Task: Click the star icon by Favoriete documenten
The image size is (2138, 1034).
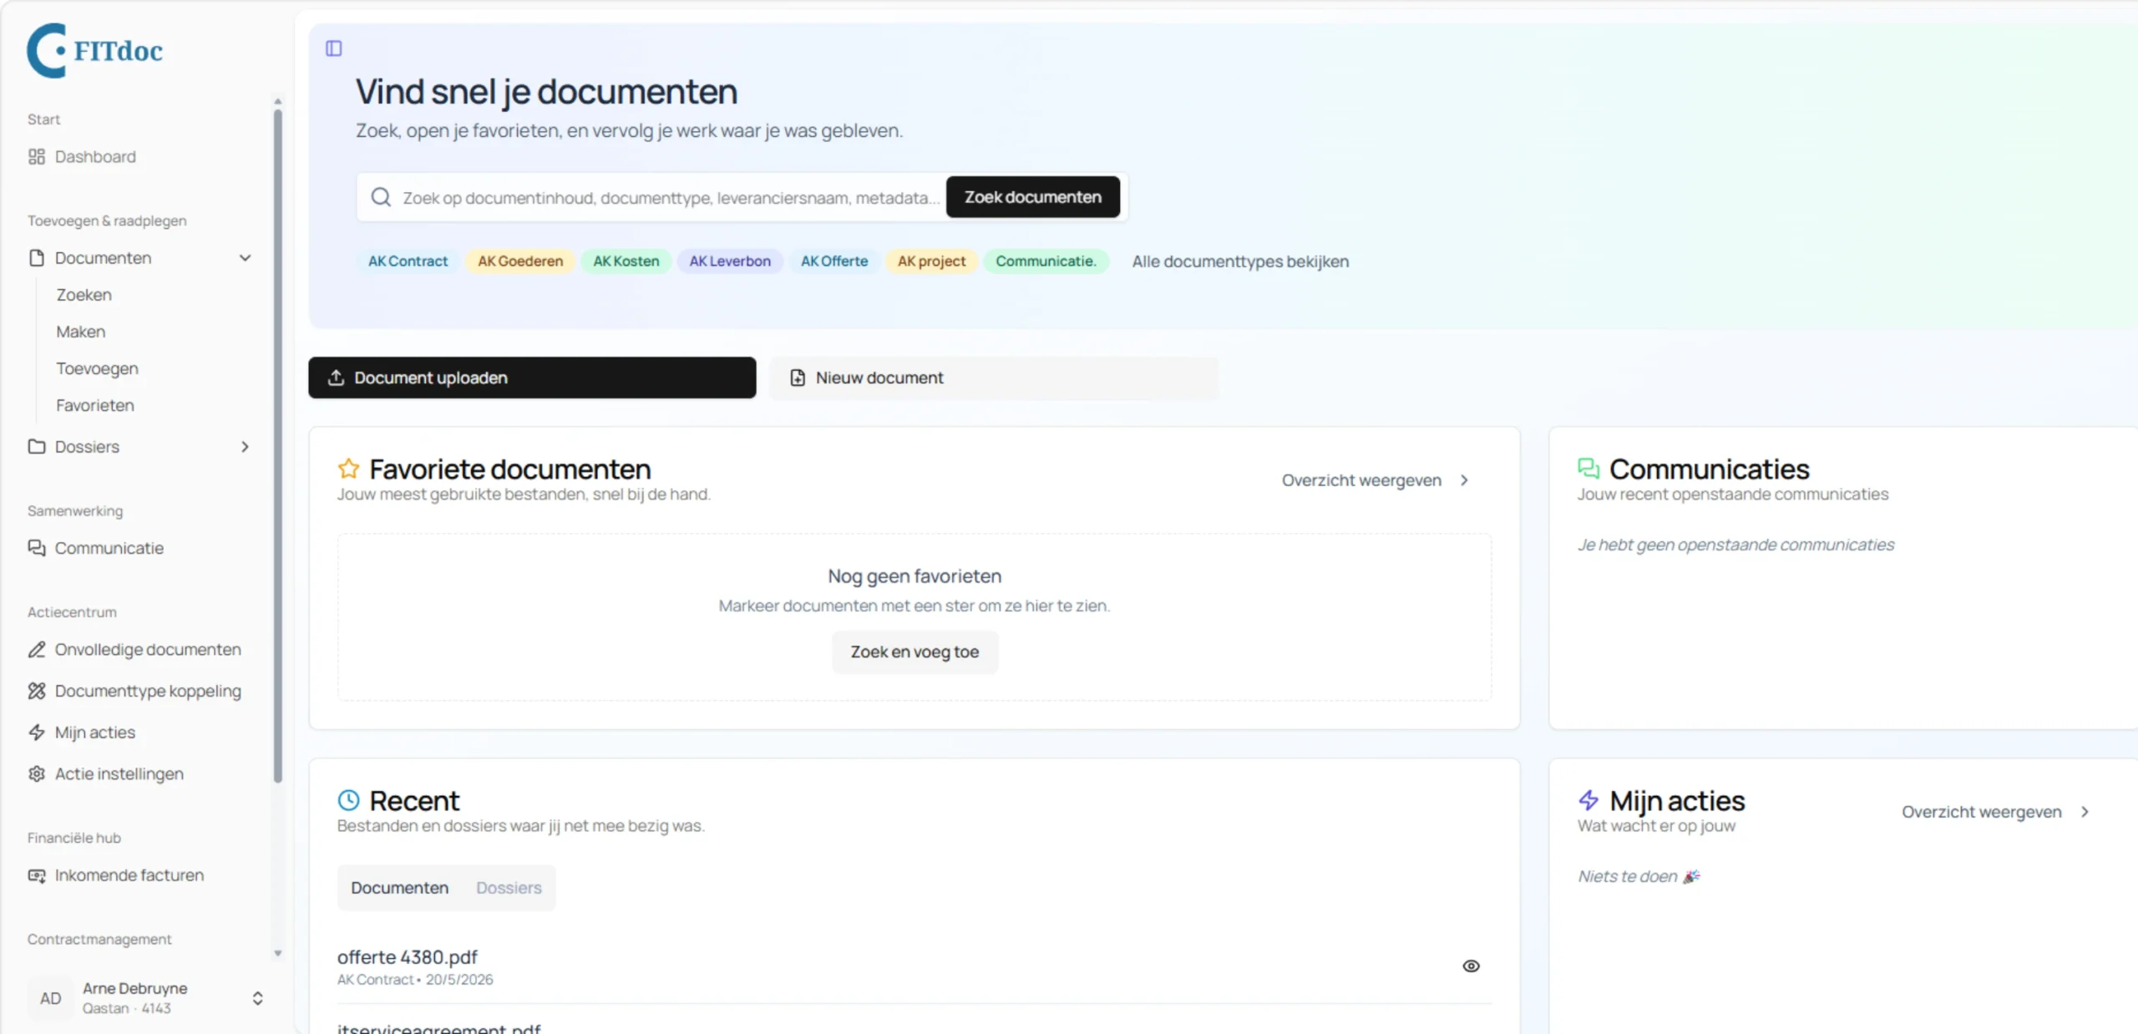Action: point(348,469)
